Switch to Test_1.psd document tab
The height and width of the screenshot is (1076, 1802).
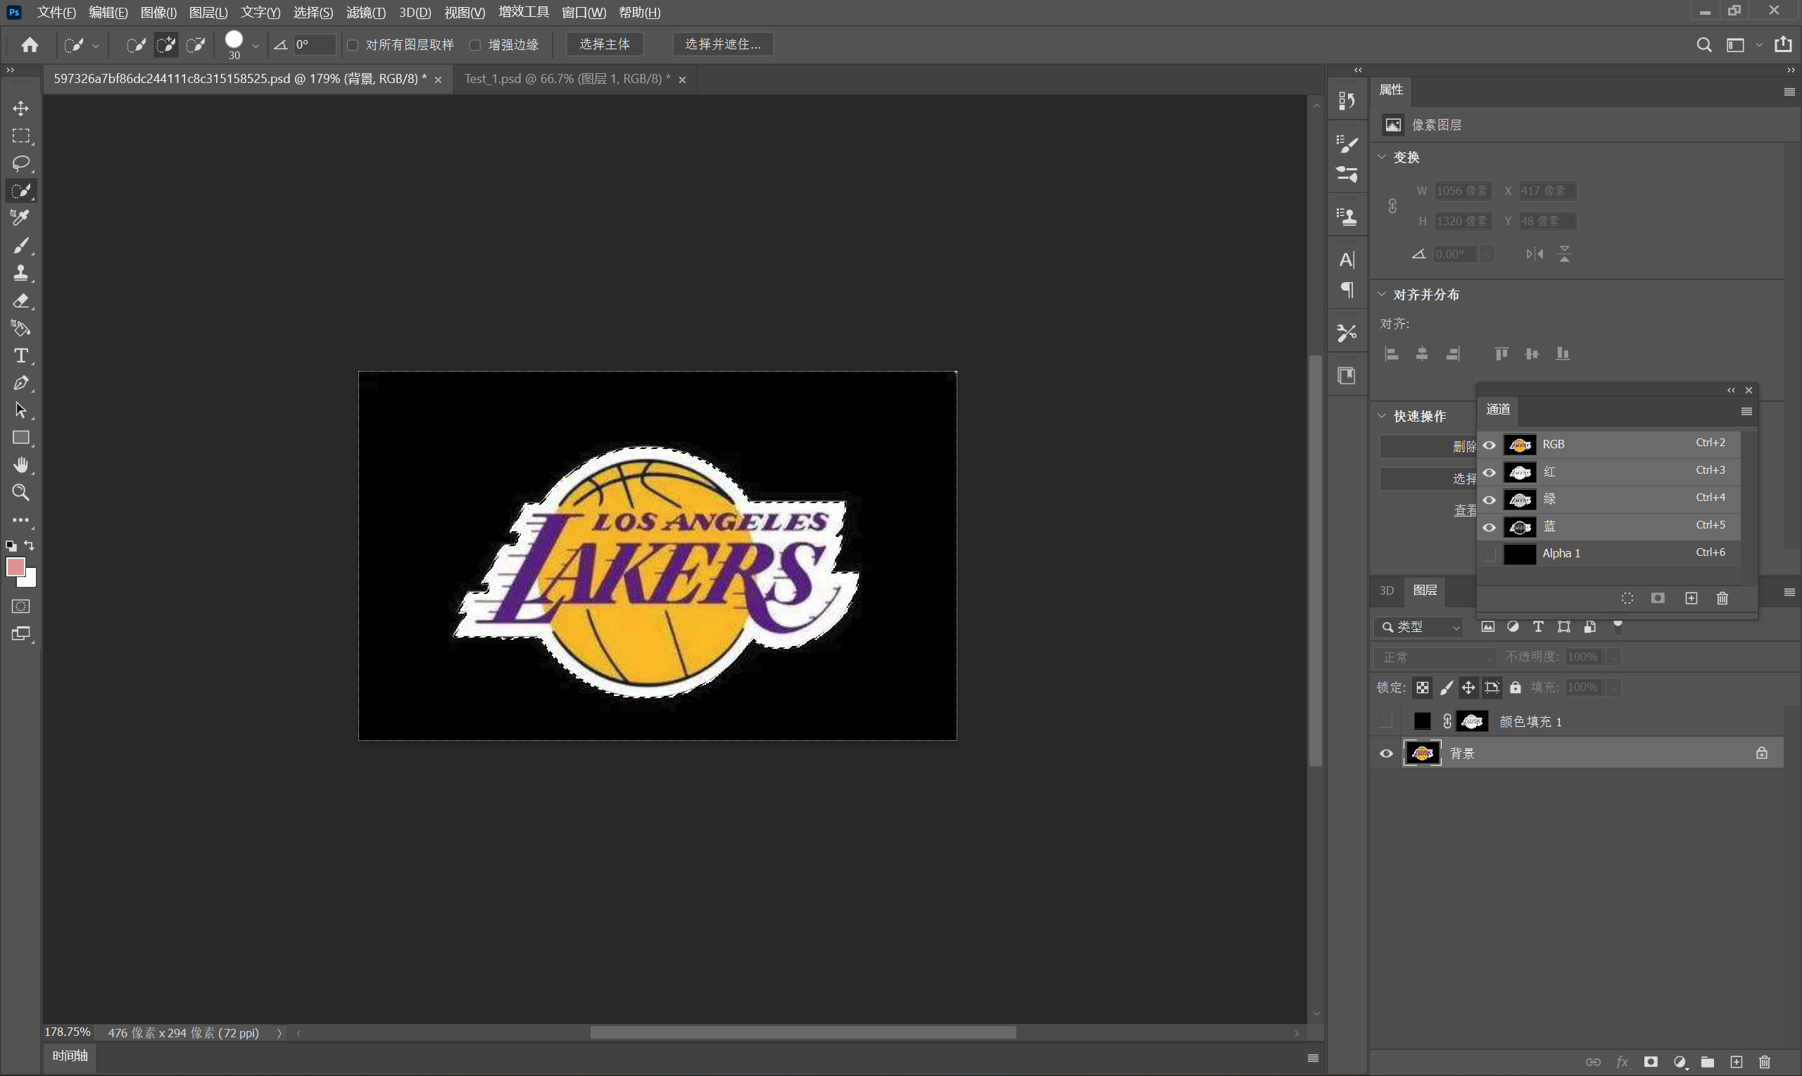[567, 78]
